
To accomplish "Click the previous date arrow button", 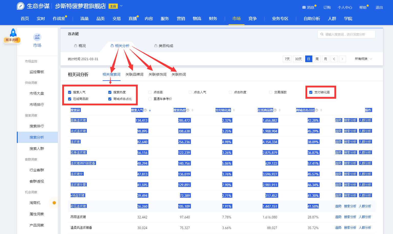I will click(334, 59).
